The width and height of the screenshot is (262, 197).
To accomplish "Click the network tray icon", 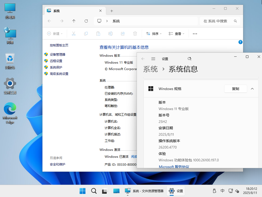I will (x=231, y=191).
